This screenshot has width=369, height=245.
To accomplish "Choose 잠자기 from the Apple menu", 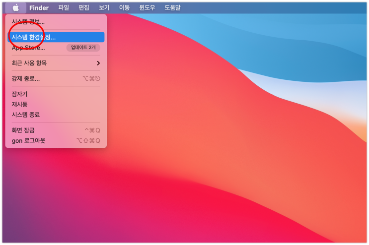I will coord(56,94).
